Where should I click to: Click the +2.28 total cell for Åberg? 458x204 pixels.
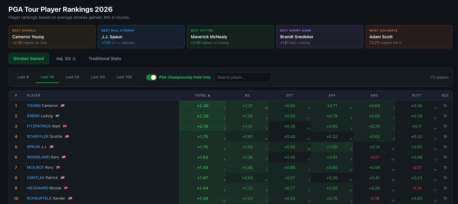point(203,116)
